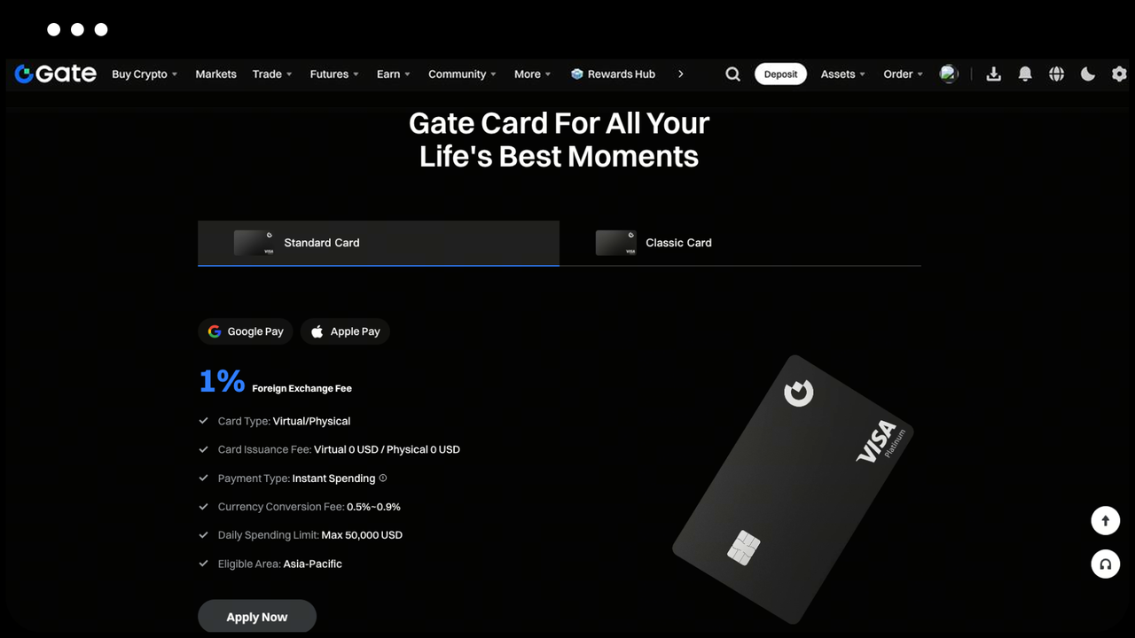Open the settings gear icon

coord(1119,74)
